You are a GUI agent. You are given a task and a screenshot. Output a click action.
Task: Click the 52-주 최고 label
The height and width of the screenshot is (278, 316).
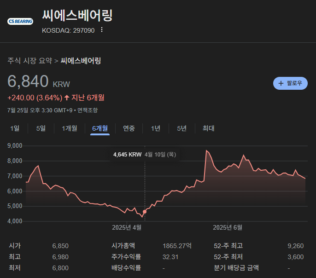[228, 246]
